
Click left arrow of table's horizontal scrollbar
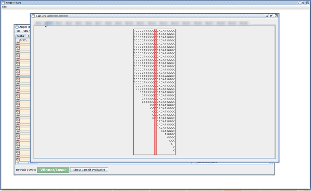pyautogui.click(x=17, y=163)
